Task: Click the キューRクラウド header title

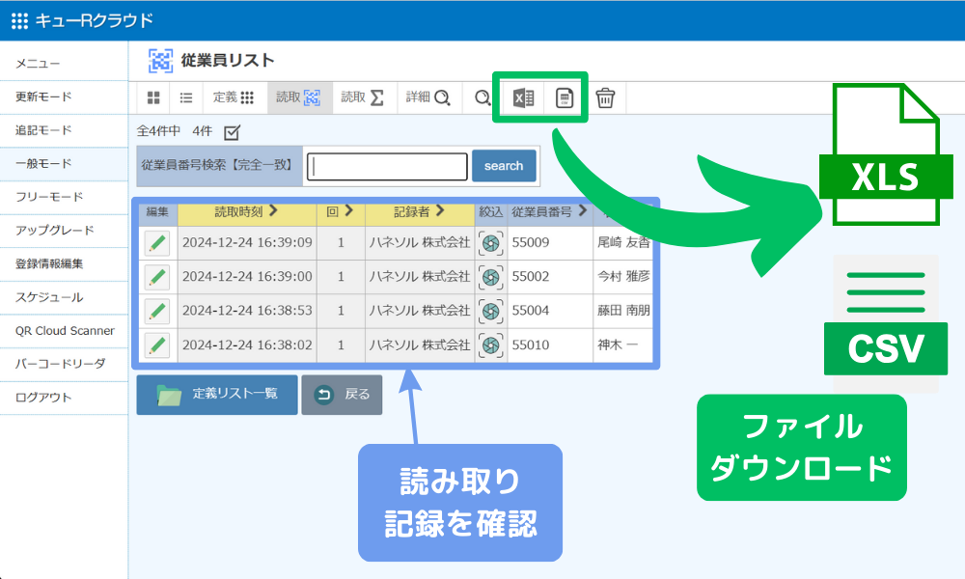Action: (x=94, y=21)
